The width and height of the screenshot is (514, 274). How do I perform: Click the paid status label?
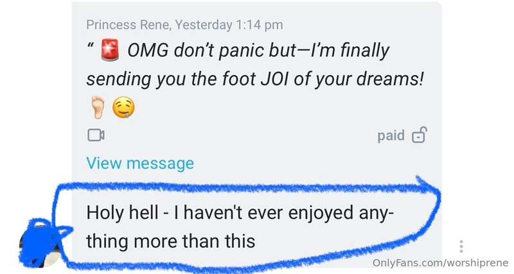(391, 135)
